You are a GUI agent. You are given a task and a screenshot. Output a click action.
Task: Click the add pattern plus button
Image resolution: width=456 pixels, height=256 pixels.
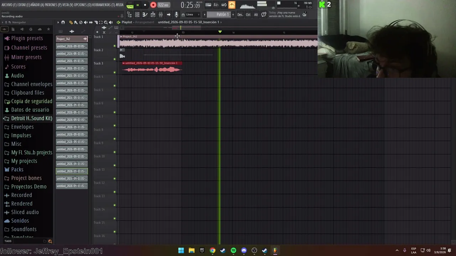pos(233,15)
